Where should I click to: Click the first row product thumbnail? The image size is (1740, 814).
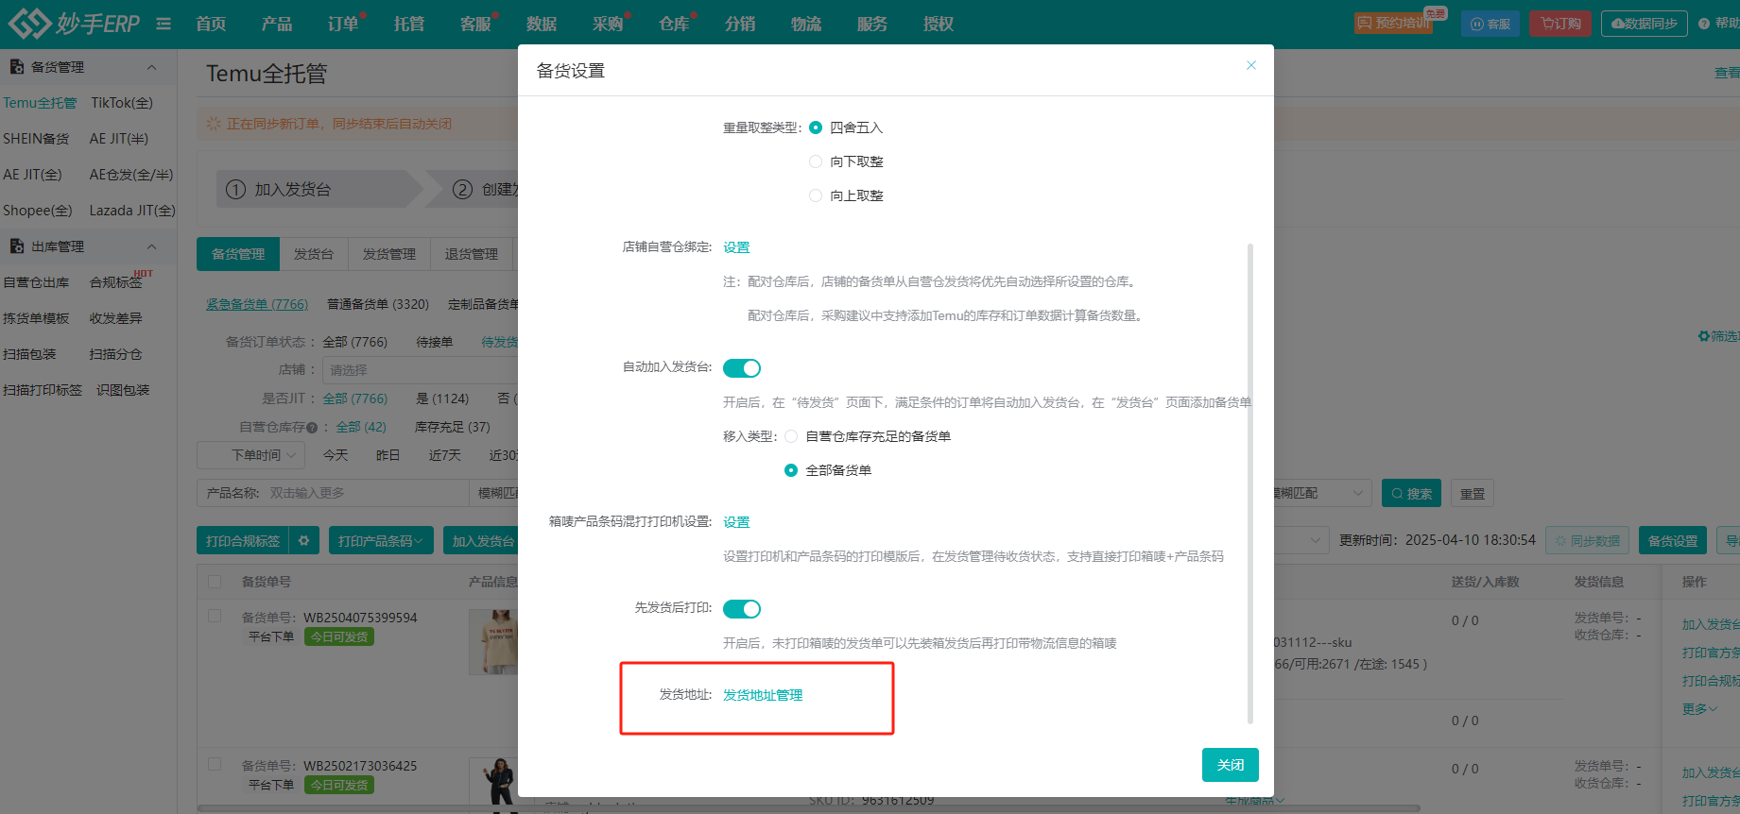493,641
